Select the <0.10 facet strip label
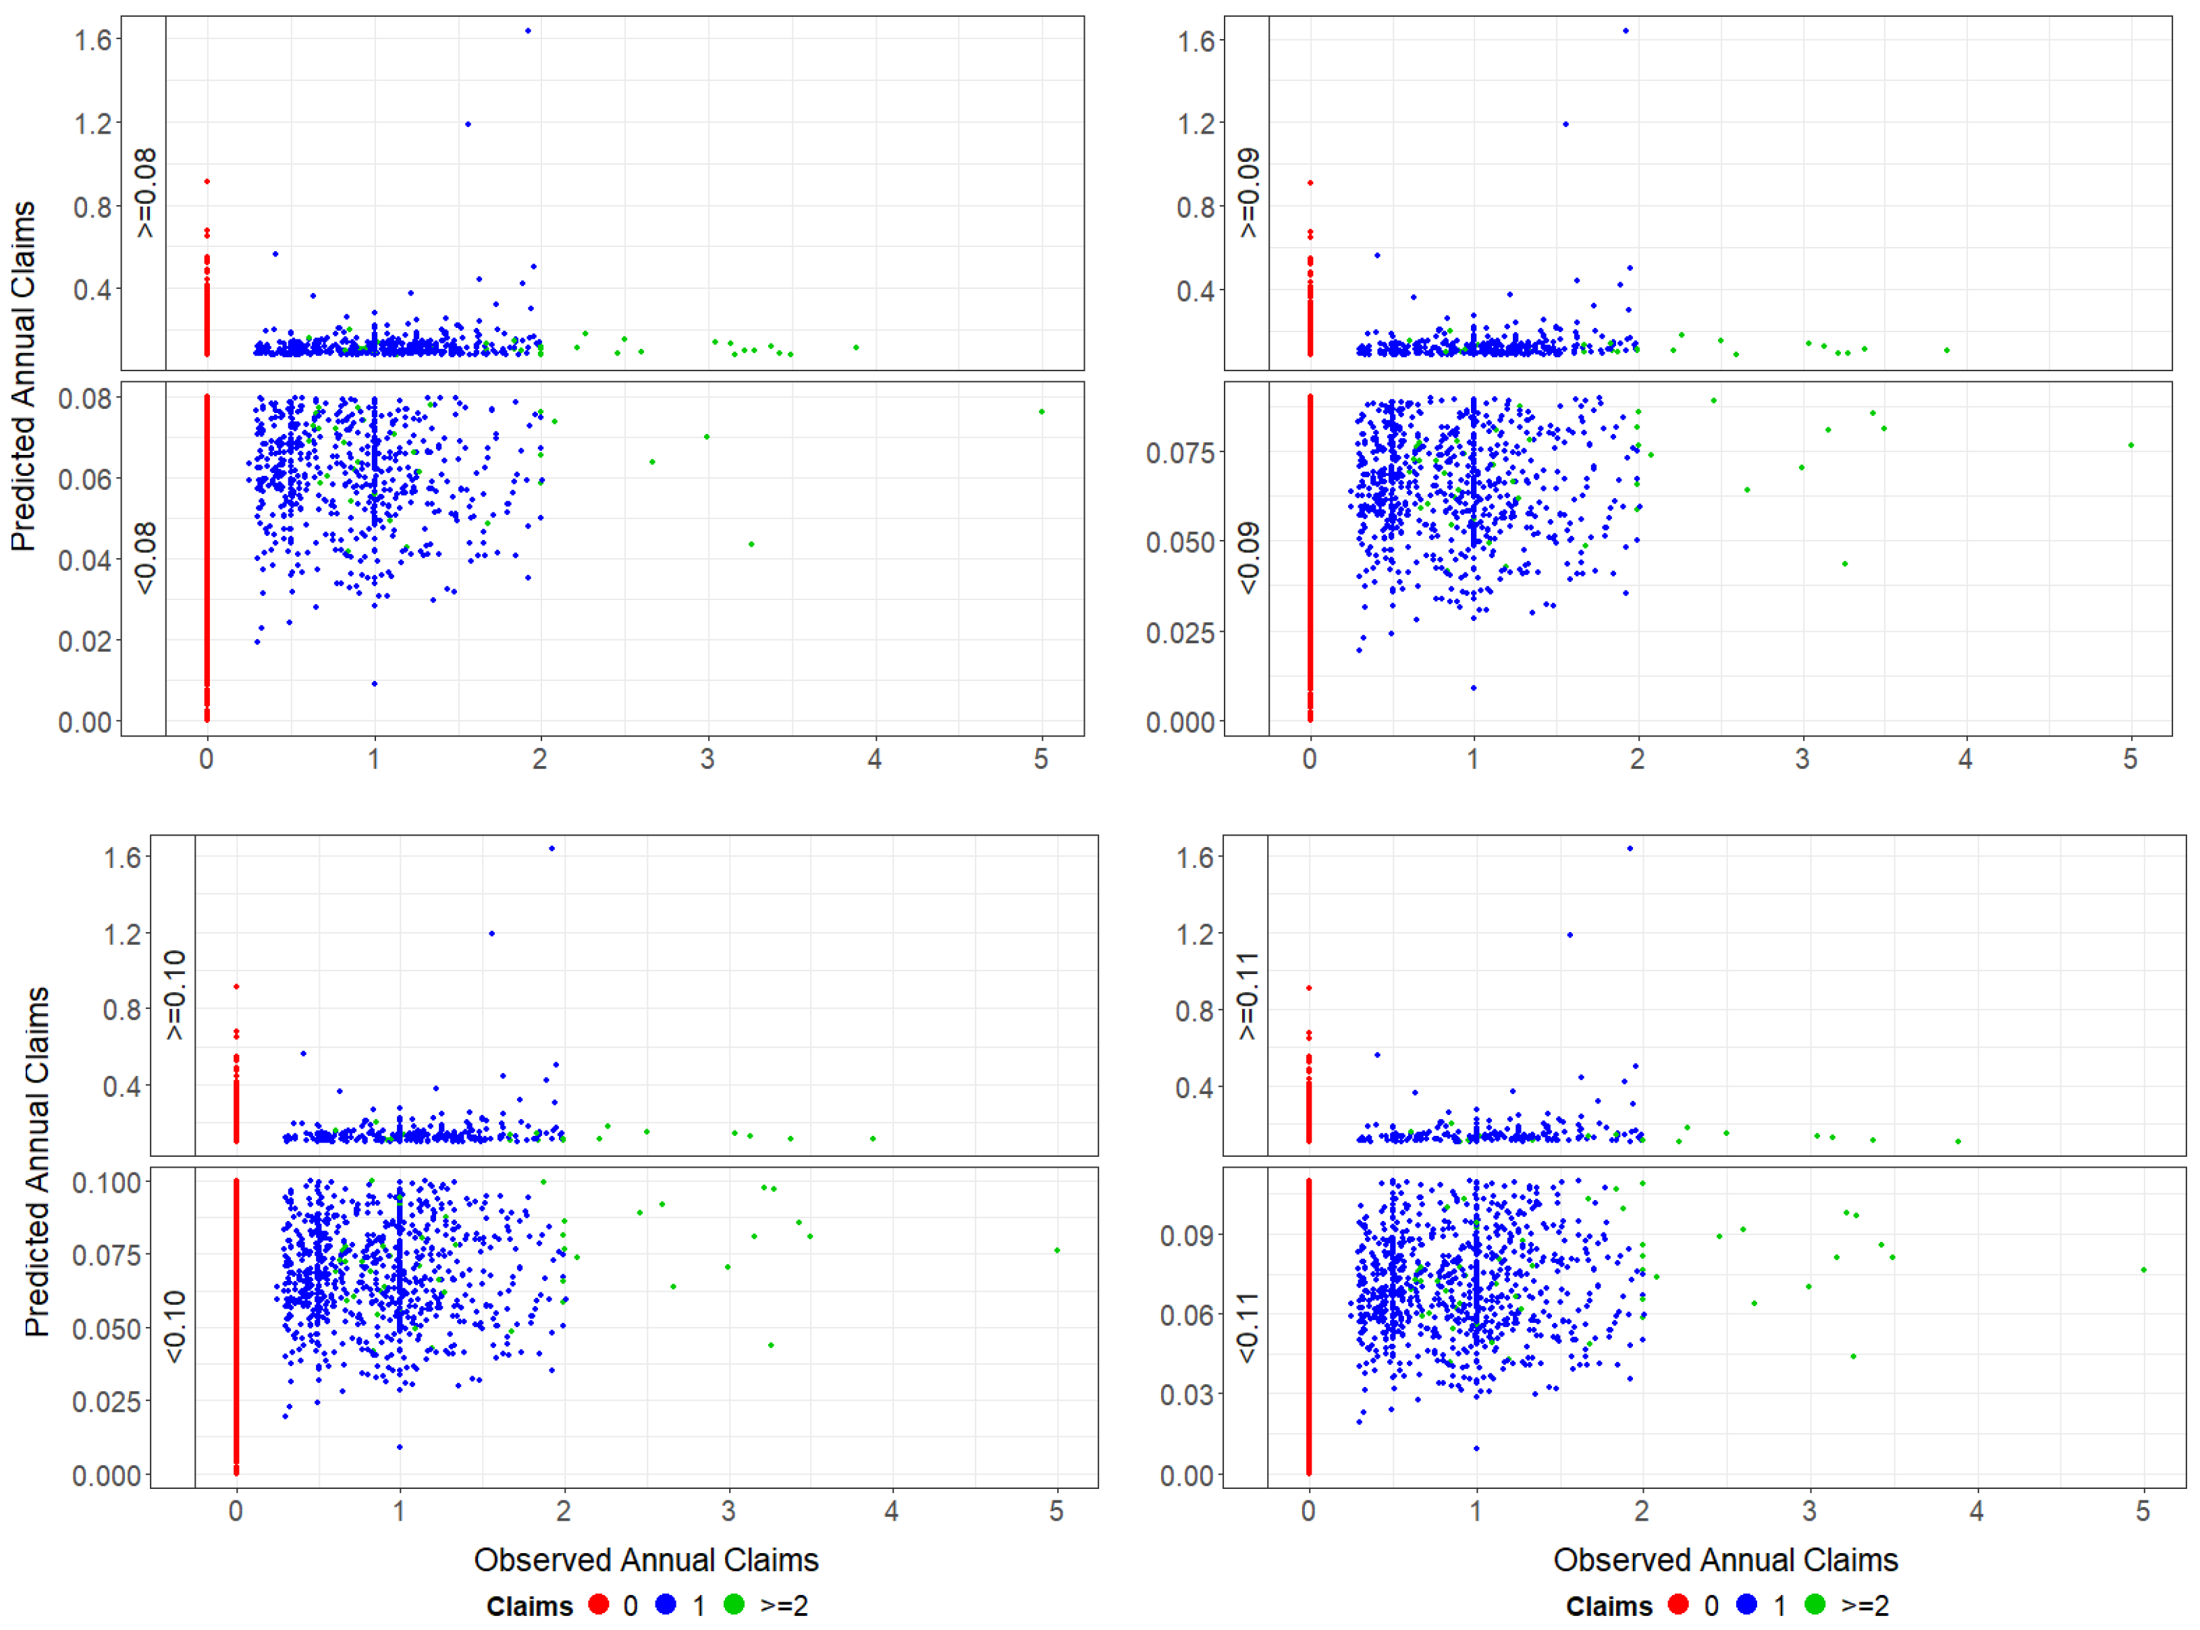2200x1630 pixels. pos(175,1326)
